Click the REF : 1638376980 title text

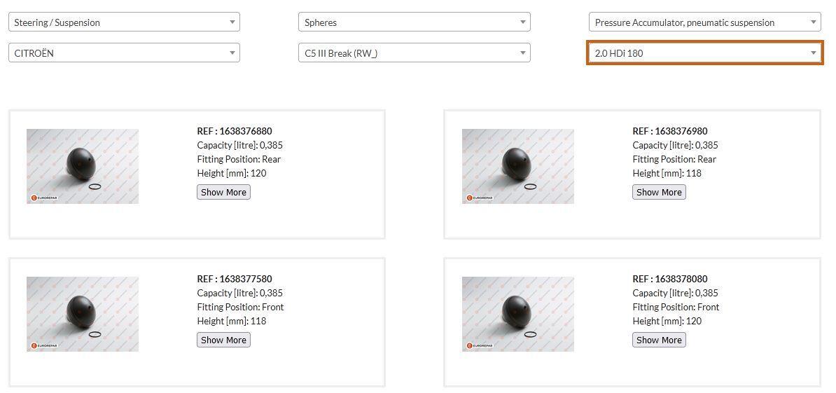click(670, 131)
